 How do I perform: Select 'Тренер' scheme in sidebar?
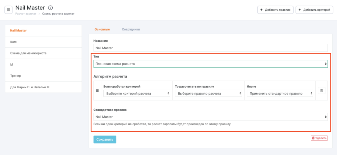pyautogui.click(x=15, y=76)
